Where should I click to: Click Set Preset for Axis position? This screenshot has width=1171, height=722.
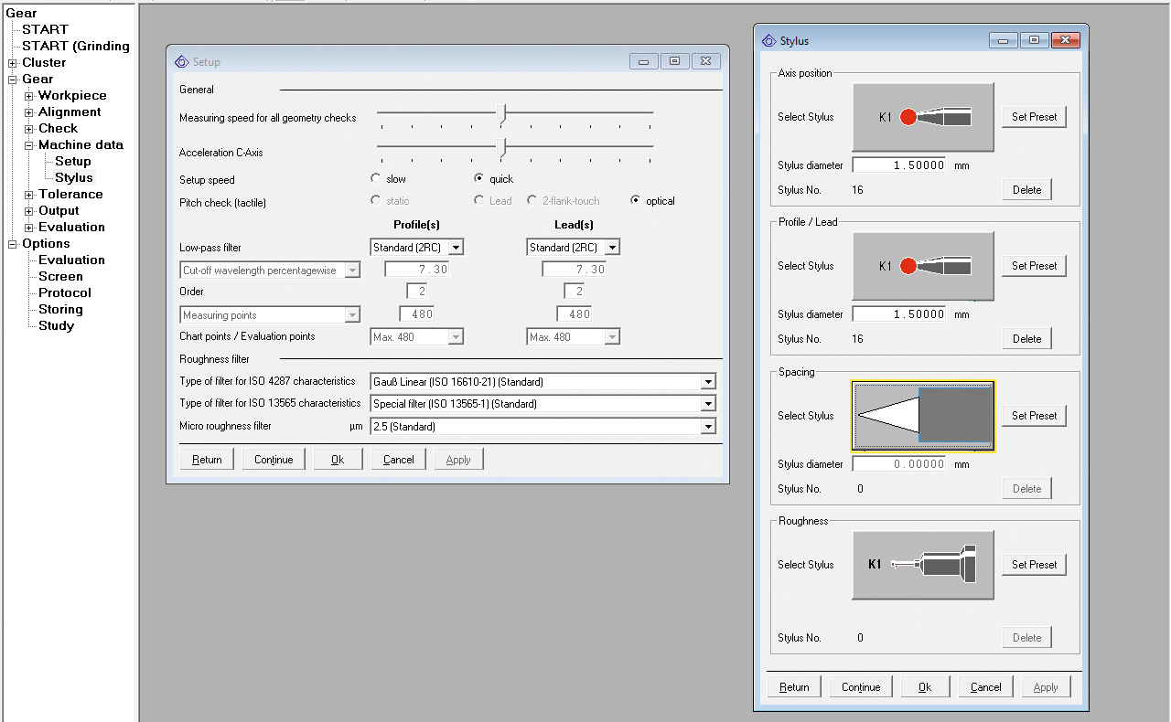coord(1034,117)
